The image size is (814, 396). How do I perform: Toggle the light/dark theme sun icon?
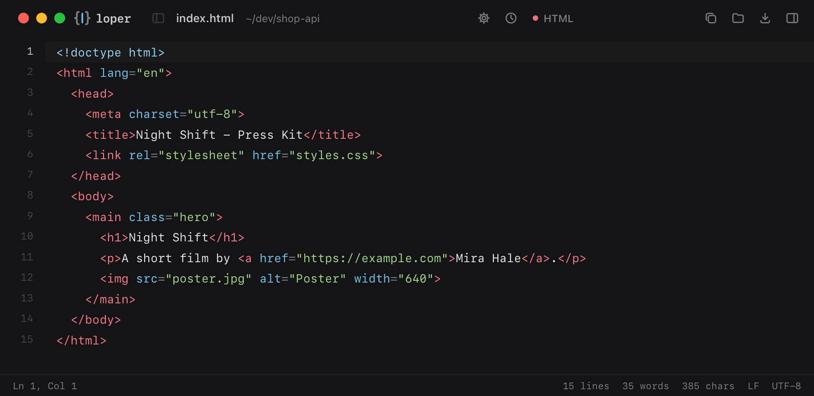click(x=484, y=18)
